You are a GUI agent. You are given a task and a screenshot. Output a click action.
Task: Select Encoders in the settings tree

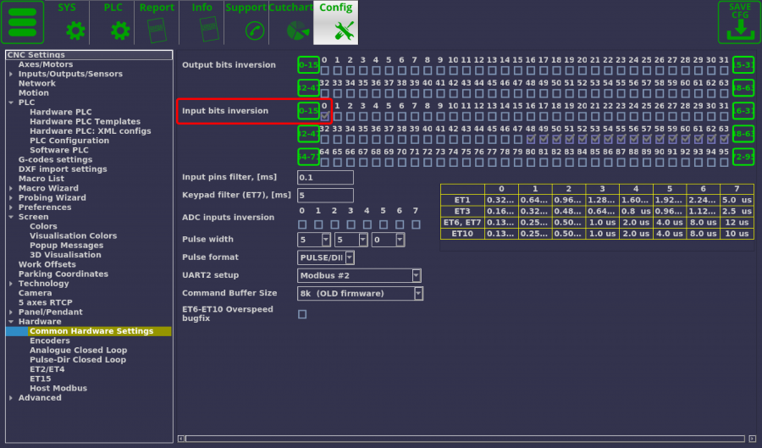(49, 340)
